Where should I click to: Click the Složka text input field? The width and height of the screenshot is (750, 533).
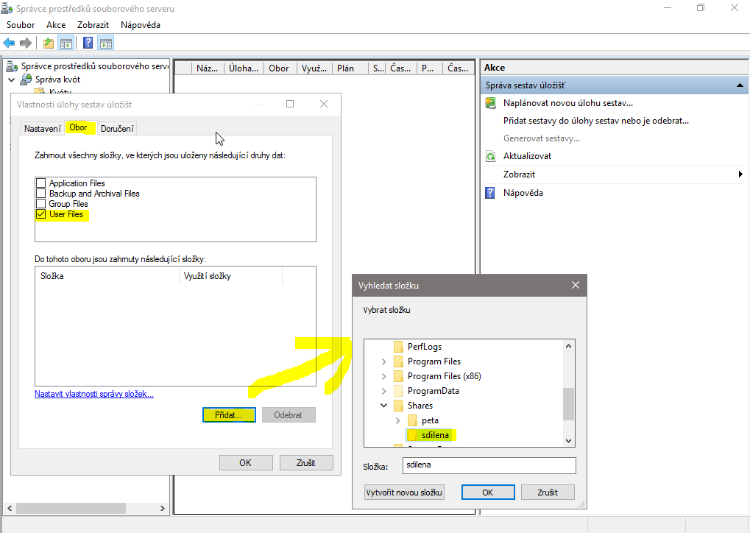489,466
